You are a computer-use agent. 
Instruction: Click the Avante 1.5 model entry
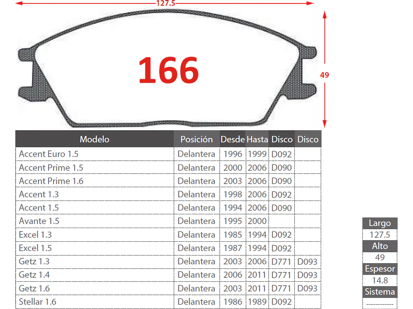(x=39, y=221)
